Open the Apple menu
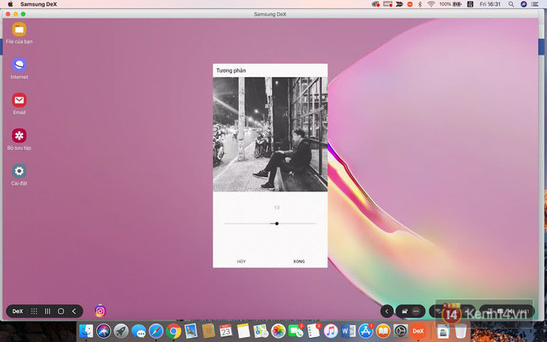Viewport: 547px width, 342px height. coord(9,4)
